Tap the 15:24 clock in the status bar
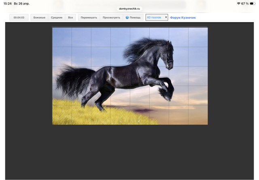The width and height of the screenshot is (259, 180). 7,3
